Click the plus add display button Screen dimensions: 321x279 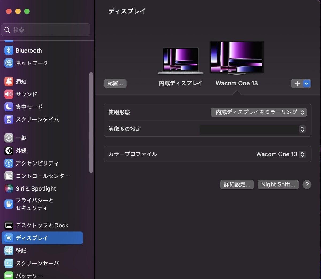pyautogui.click(x=297, y=84)
